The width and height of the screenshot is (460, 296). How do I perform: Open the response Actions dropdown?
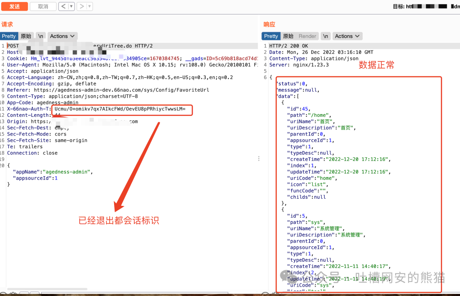(347, 36)
